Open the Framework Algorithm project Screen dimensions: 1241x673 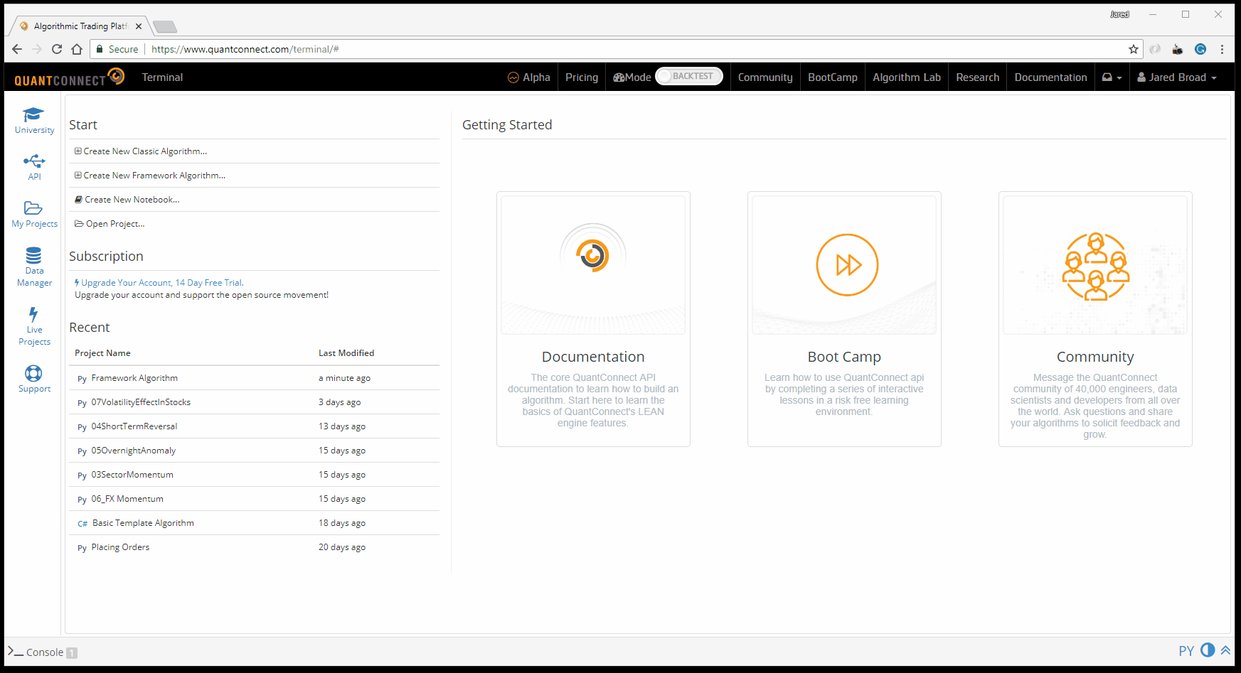click(134, 378)
